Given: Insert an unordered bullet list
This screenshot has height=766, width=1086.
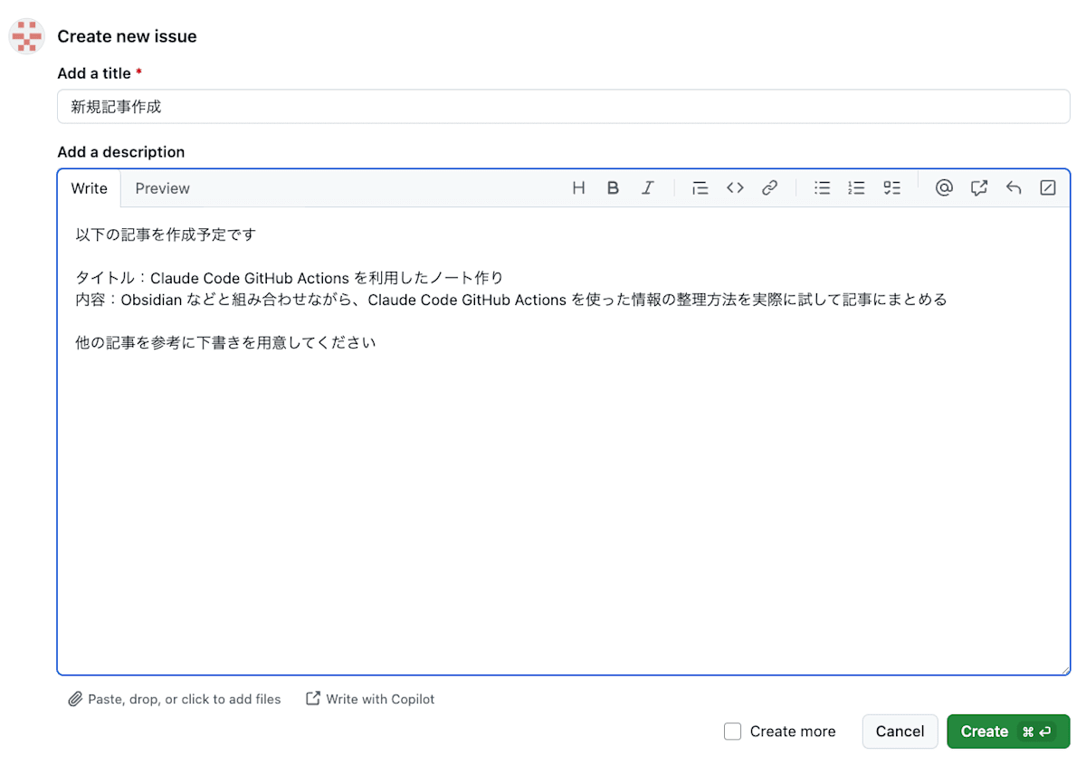Looking at the screenshot, I should (822, 188).
